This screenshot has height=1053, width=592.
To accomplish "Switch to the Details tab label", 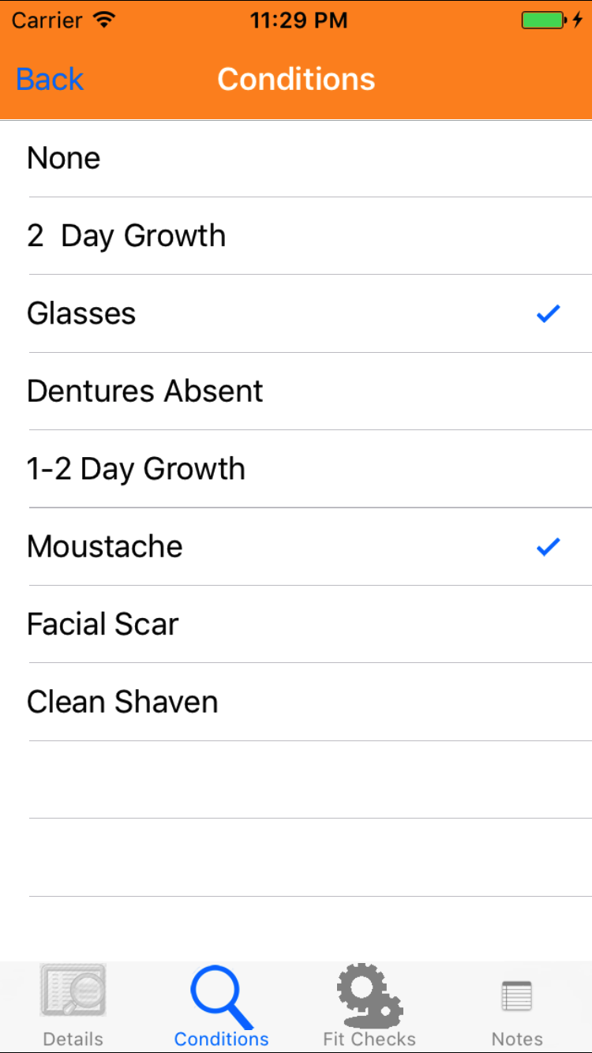I will click(73, 1039).
